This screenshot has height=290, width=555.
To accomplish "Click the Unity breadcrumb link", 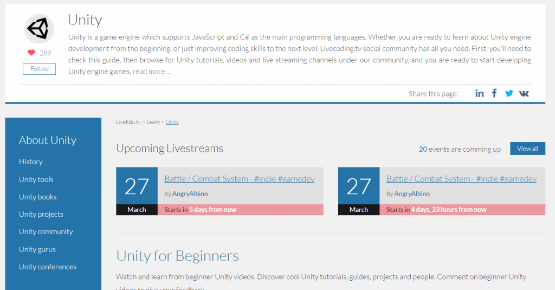I will 172,122.
